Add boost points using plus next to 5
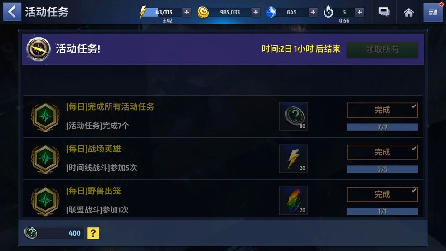The height and width of the screenshot is (251, 446). pyautogui.click(x=359, y=12)
